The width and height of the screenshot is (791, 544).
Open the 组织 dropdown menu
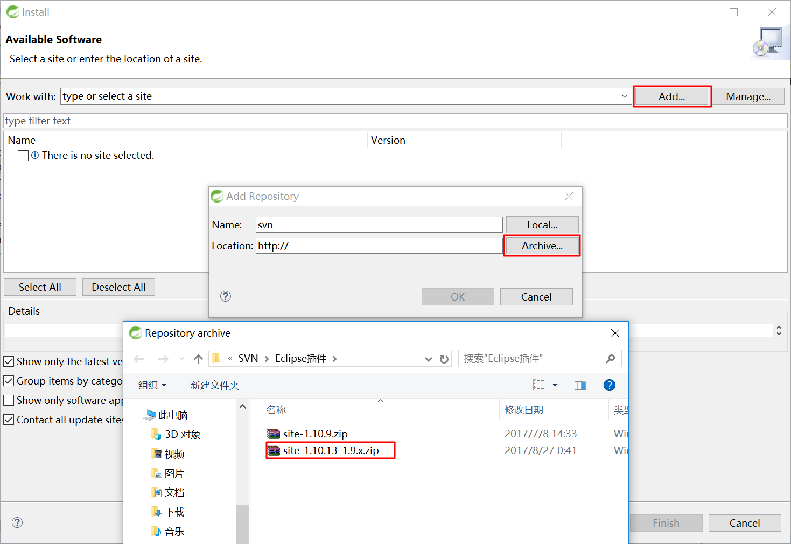[x=152, y=385]
